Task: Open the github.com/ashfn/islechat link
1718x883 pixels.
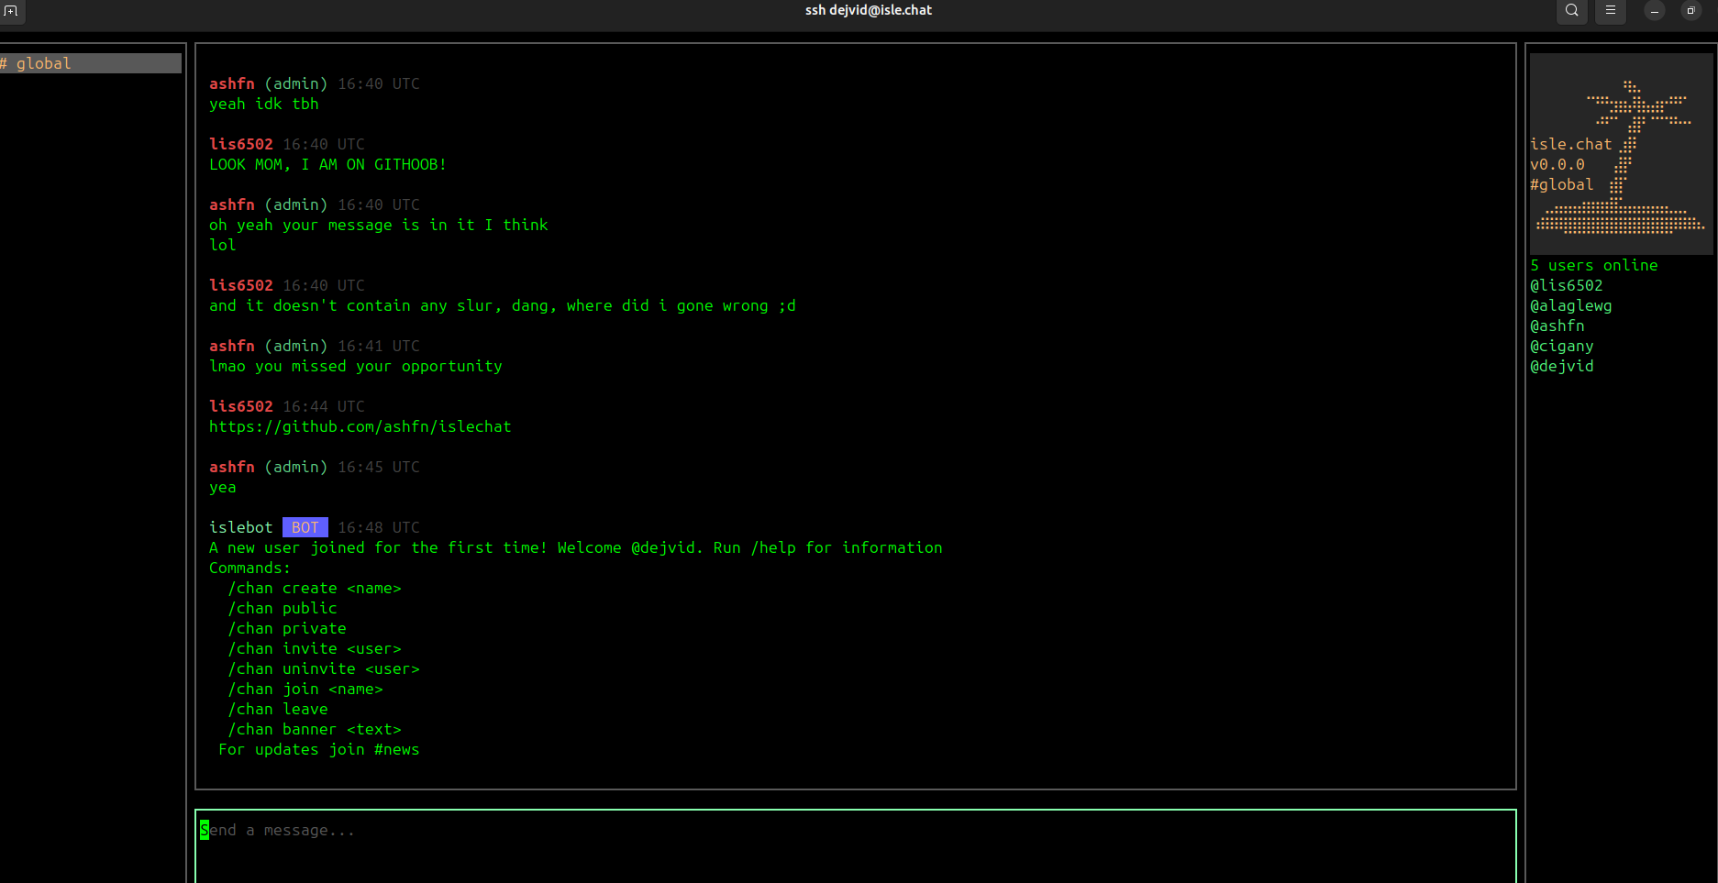Action: [360, 426]
